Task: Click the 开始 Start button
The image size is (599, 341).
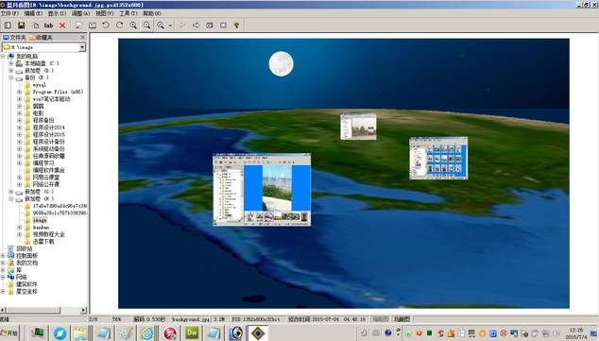Action: tap(9, 333)
